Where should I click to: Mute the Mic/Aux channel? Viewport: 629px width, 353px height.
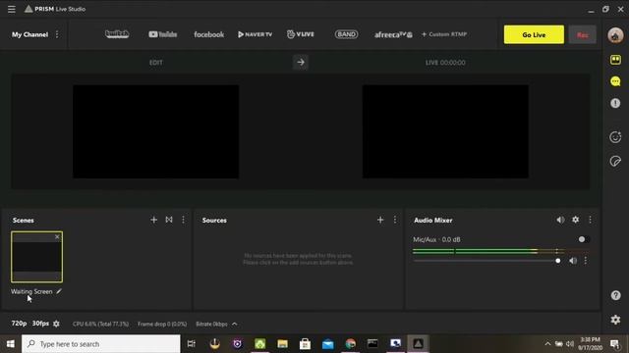pyautogui.click(x=573, y=261)
